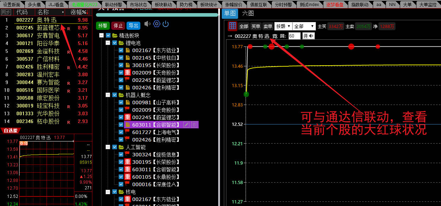Viewport: 441px width, 206px height.
Task: Click the blue power icon
Action: [165, 24]
